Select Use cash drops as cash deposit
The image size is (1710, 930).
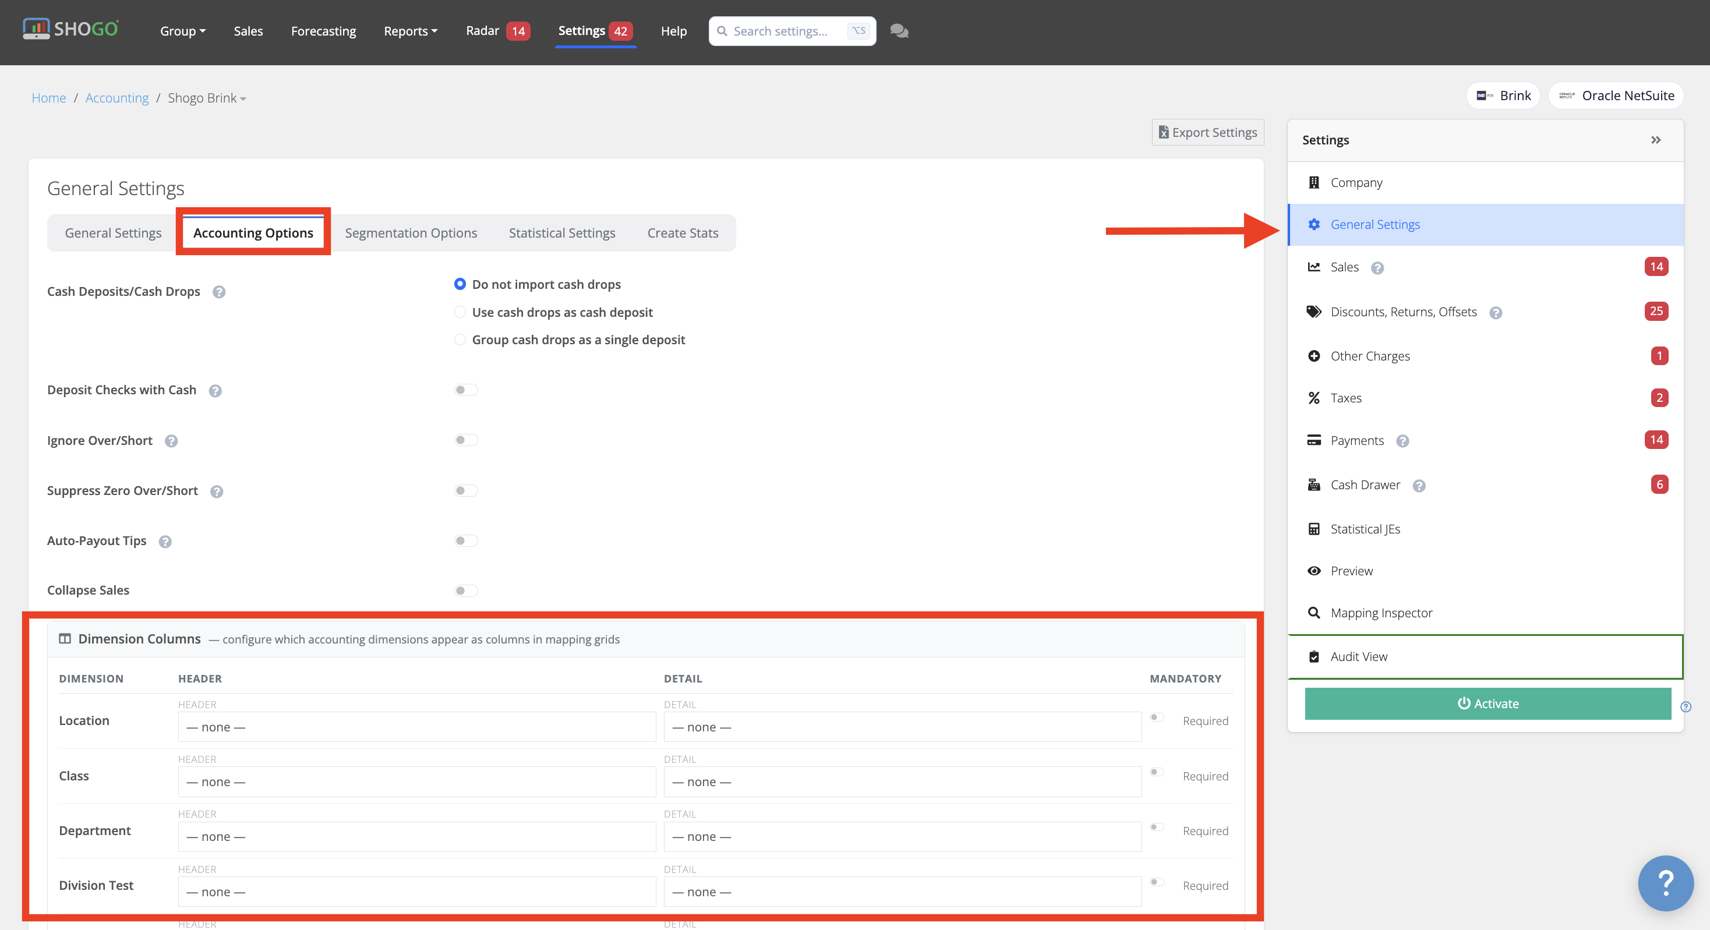coord(460,312)
